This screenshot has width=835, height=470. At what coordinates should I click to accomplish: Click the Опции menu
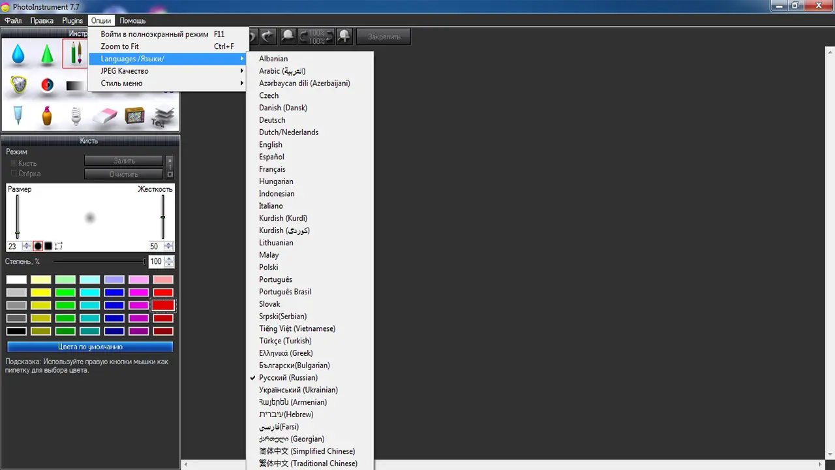click(101, 21)
